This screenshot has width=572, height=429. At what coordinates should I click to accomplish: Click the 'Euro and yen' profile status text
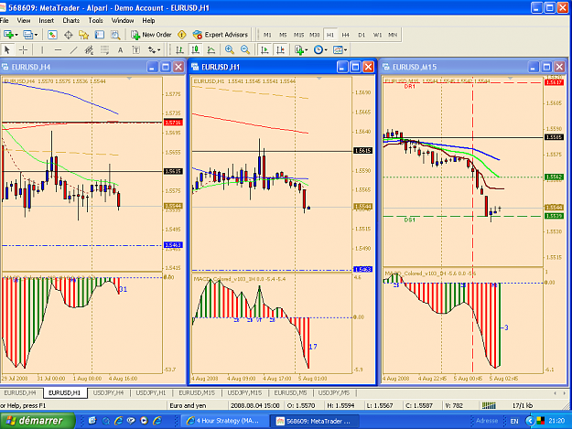188,405
